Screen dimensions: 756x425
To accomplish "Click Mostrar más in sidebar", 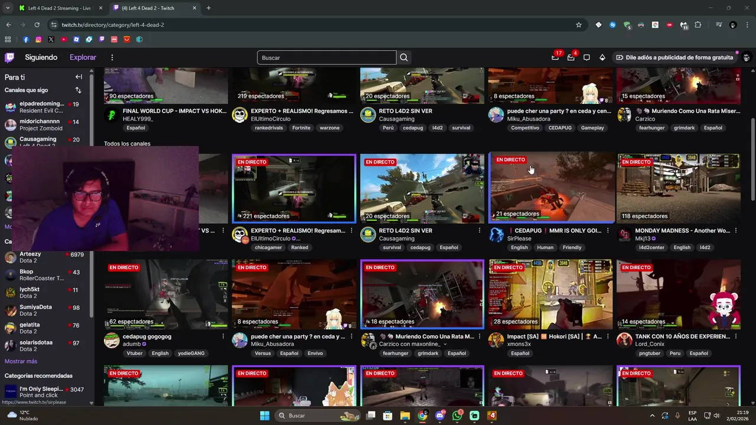I will (21, 361).
